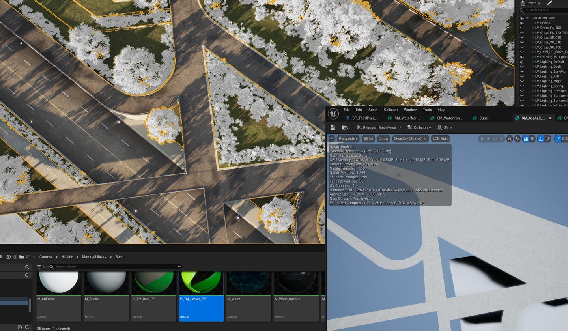Open the mesh viewport hamburger menu
The width and height of the screenshot is (568, 331).
pos(332,138)
